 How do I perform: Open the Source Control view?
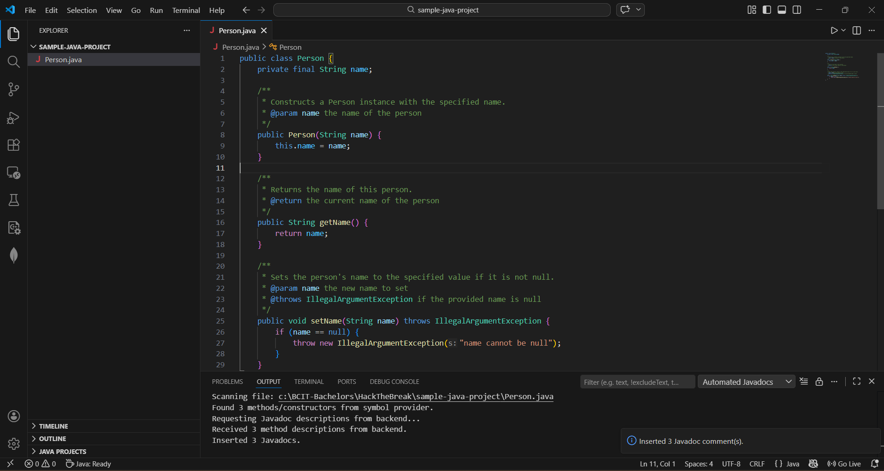14,89
